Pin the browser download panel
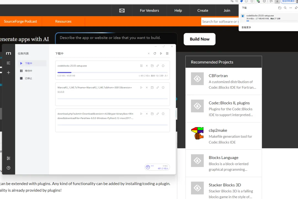This screenshot has height=199, width=298. [x=296, y=8]
